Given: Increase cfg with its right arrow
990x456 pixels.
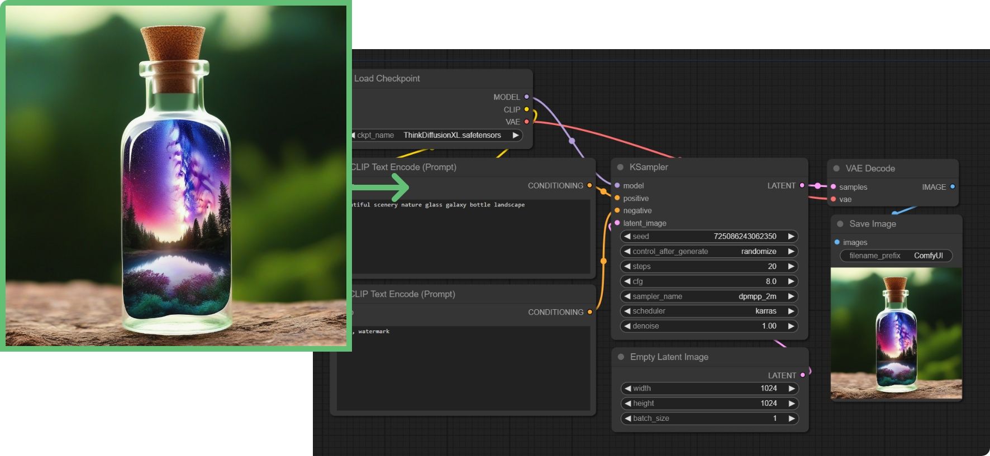Looking at the screenshot, I should [791, 281].
